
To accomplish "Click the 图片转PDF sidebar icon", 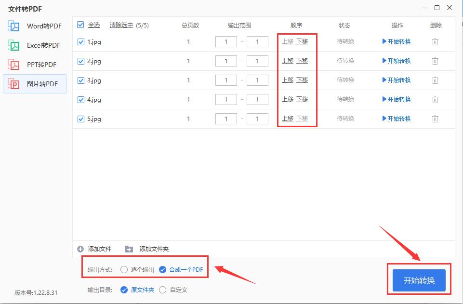I will (x=13, y=83).
